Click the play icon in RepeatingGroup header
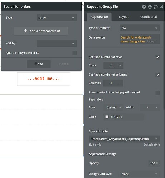 point(144,7)
